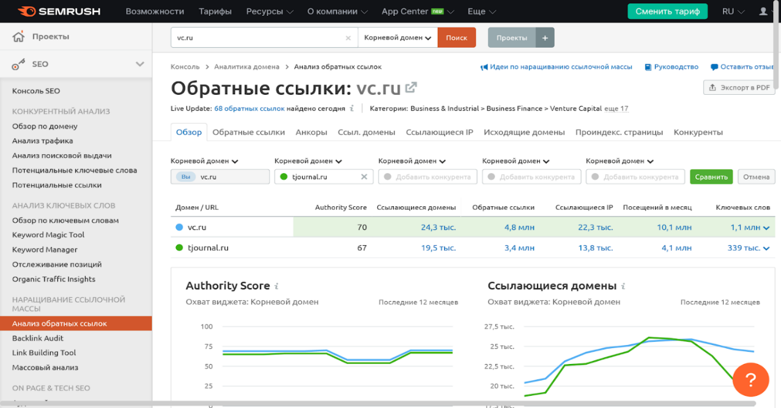
Task: Click the Сменить тариф button
Action: (667, 12)
